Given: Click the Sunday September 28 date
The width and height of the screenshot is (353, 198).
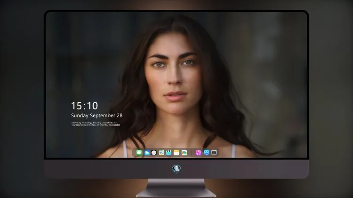Looking at the screenshot, I should click(97, 115).
